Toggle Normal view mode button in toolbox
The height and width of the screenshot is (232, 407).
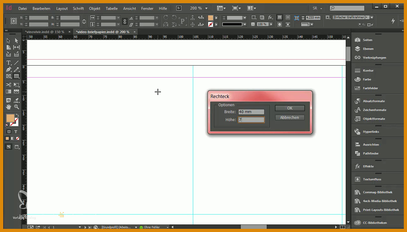click(9, 147)
